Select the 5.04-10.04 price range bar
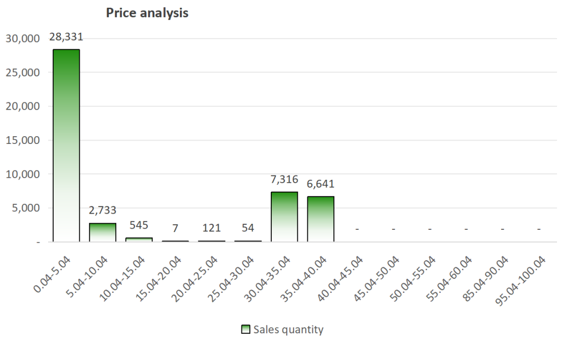 point(102,233)
